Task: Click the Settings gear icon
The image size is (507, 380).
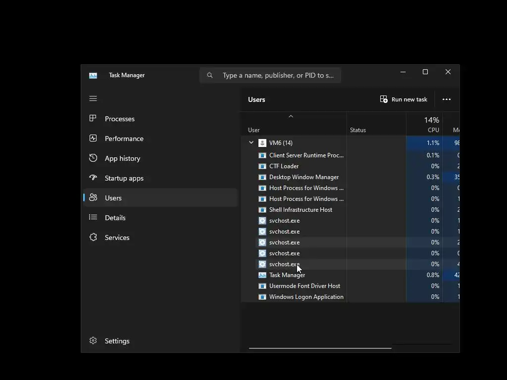Action: [x=93, y=340]
